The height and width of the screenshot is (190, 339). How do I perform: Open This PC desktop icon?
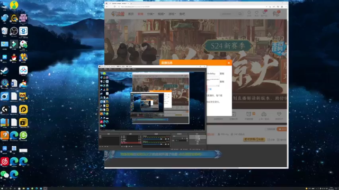[x=5, y=5]
